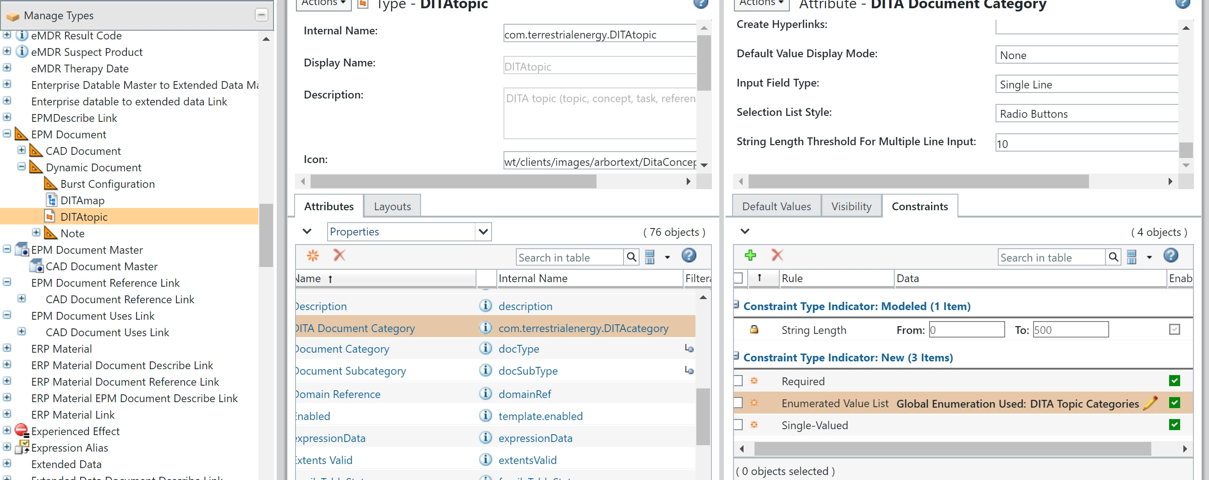Click the new attribute starburst icon
Screen dimensions: 1209x480
tap(312, 256)
